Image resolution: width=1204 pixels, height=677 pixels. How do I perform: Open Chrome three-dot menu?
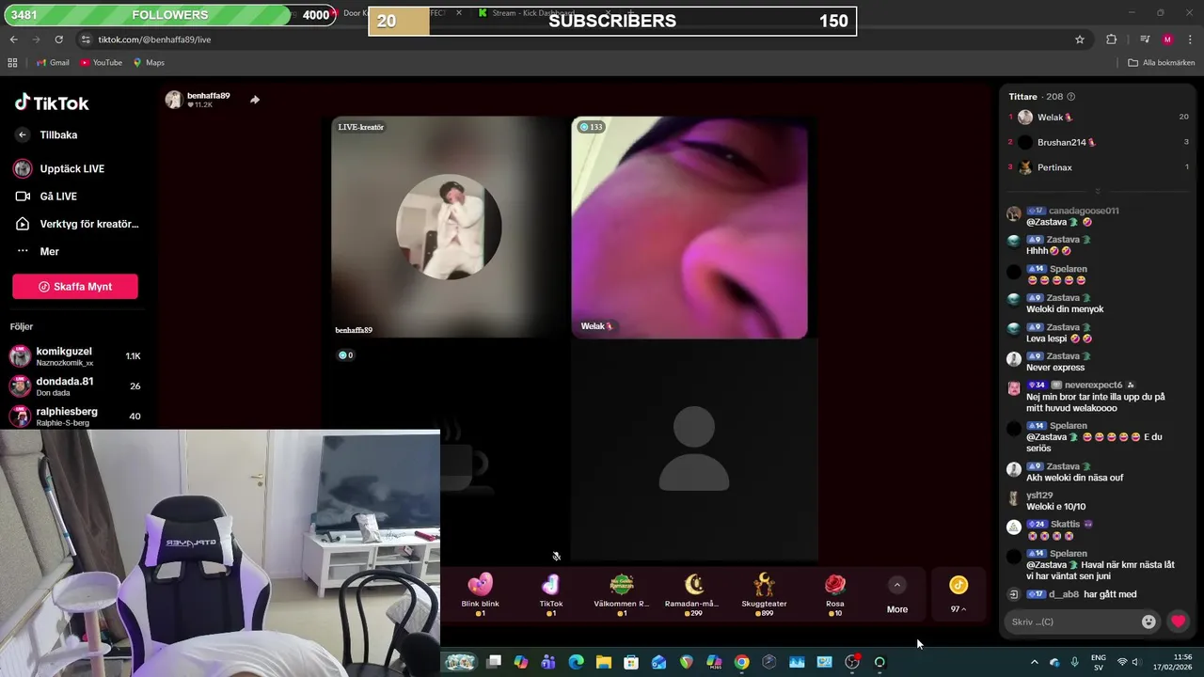click(1190, 39)
